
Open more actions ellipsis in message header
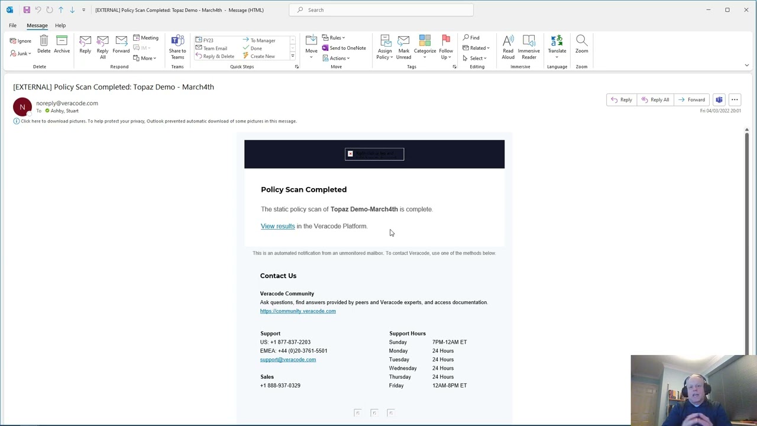735,100
